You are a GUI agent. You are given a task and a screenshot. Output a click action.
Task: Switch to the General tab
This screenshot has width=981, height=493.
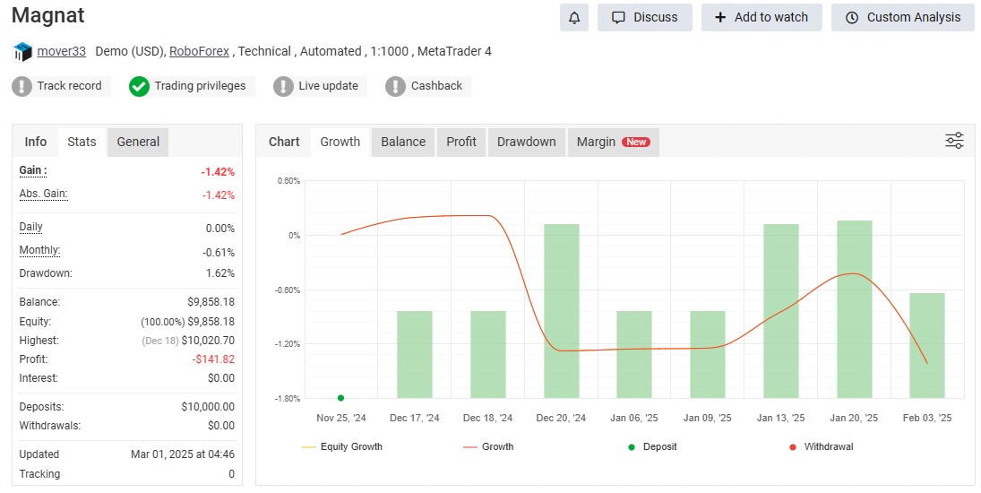click(138, 142)
